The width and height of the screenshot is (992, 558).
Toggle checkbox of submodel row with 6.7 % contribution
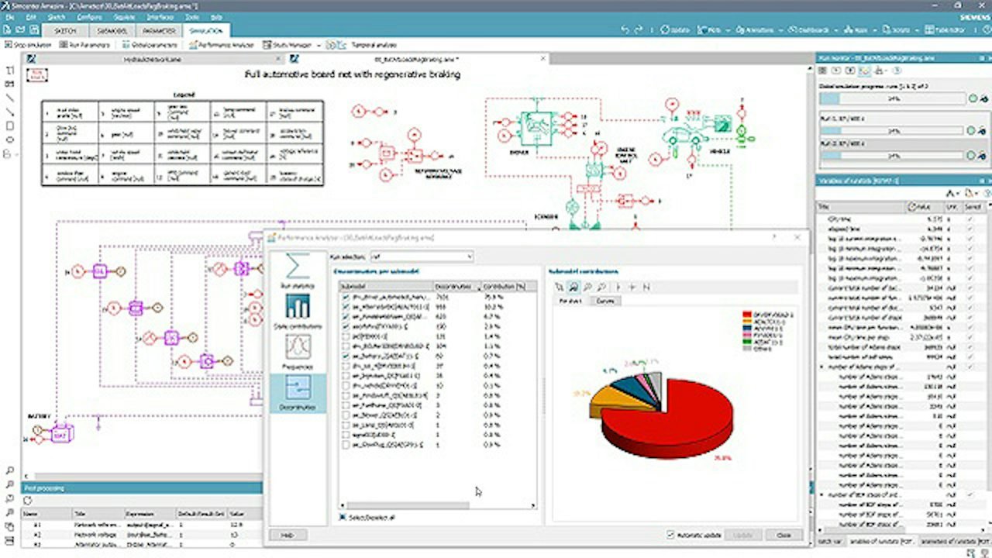pyautogui.click(x=346, y=317)
